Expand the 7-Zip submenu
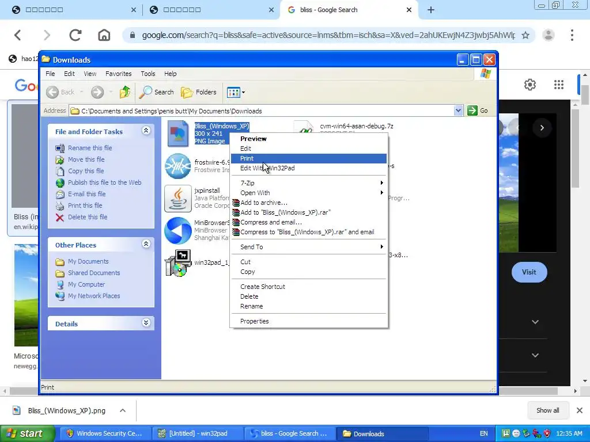The width and height of the screenshot is (590, 442). (x=309, y=183)
